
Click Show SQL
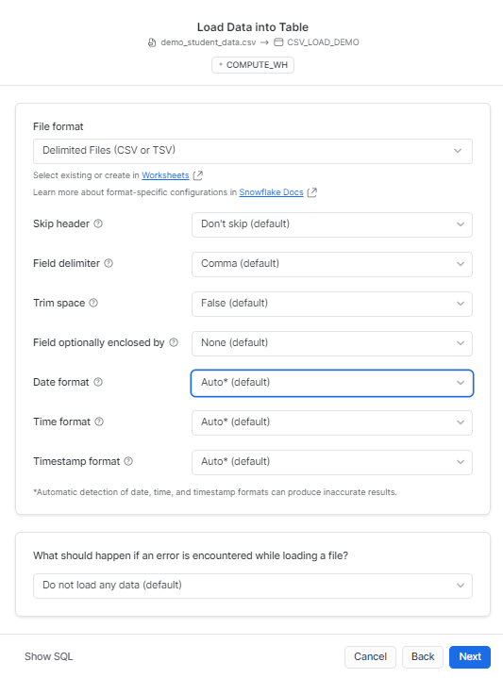pos(48,656)
